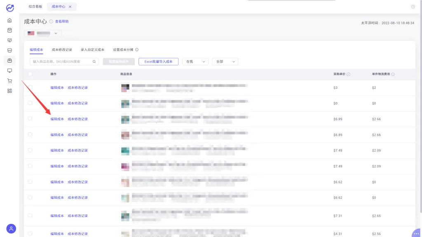Image resolution: width=422 pixels, height=237 pixels.
Task: Click the app logo in the sidebar
Action: 10,8
